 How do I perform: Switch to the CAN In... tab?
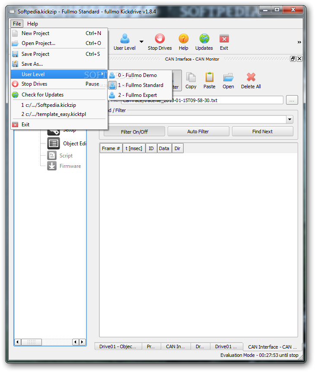pyautogui.click(x=175, y=346)
